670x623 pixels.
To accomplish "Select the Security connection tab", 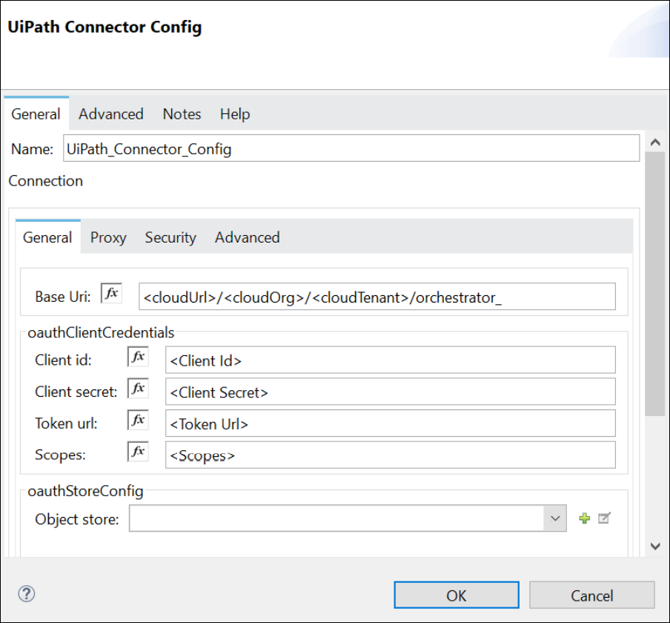I will (170, 238).
